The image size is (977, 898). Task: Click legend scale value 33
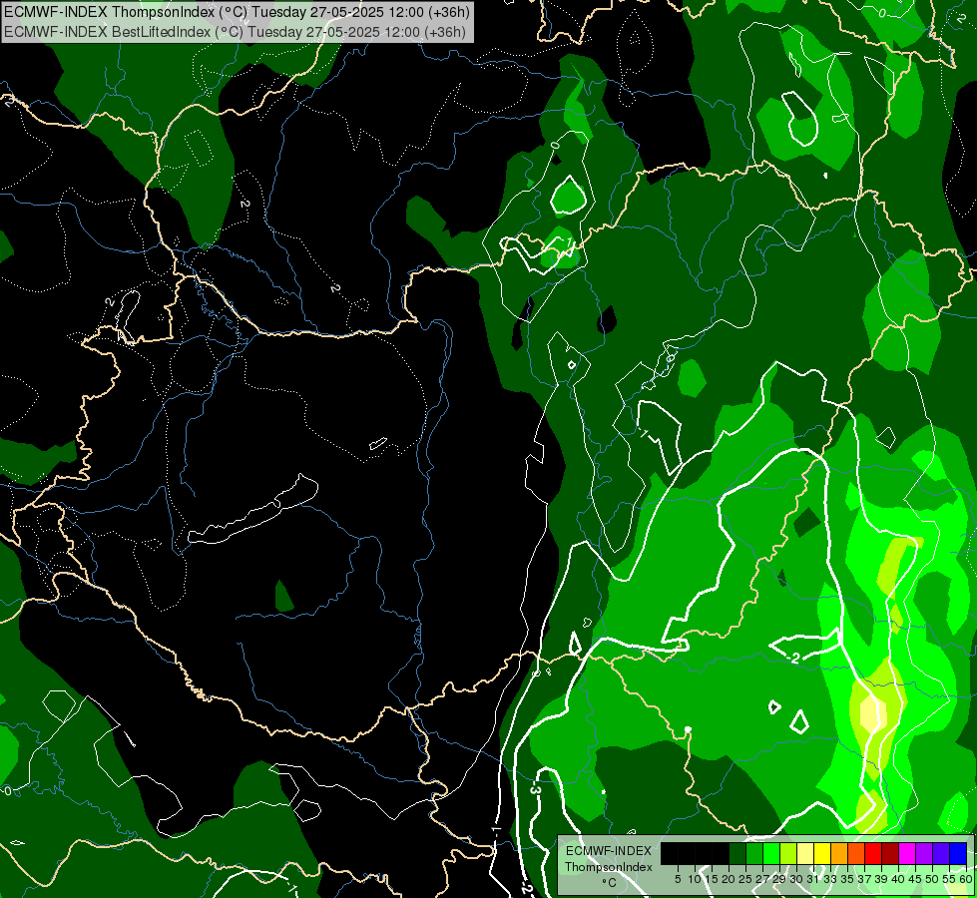click(x=830, y=879)
